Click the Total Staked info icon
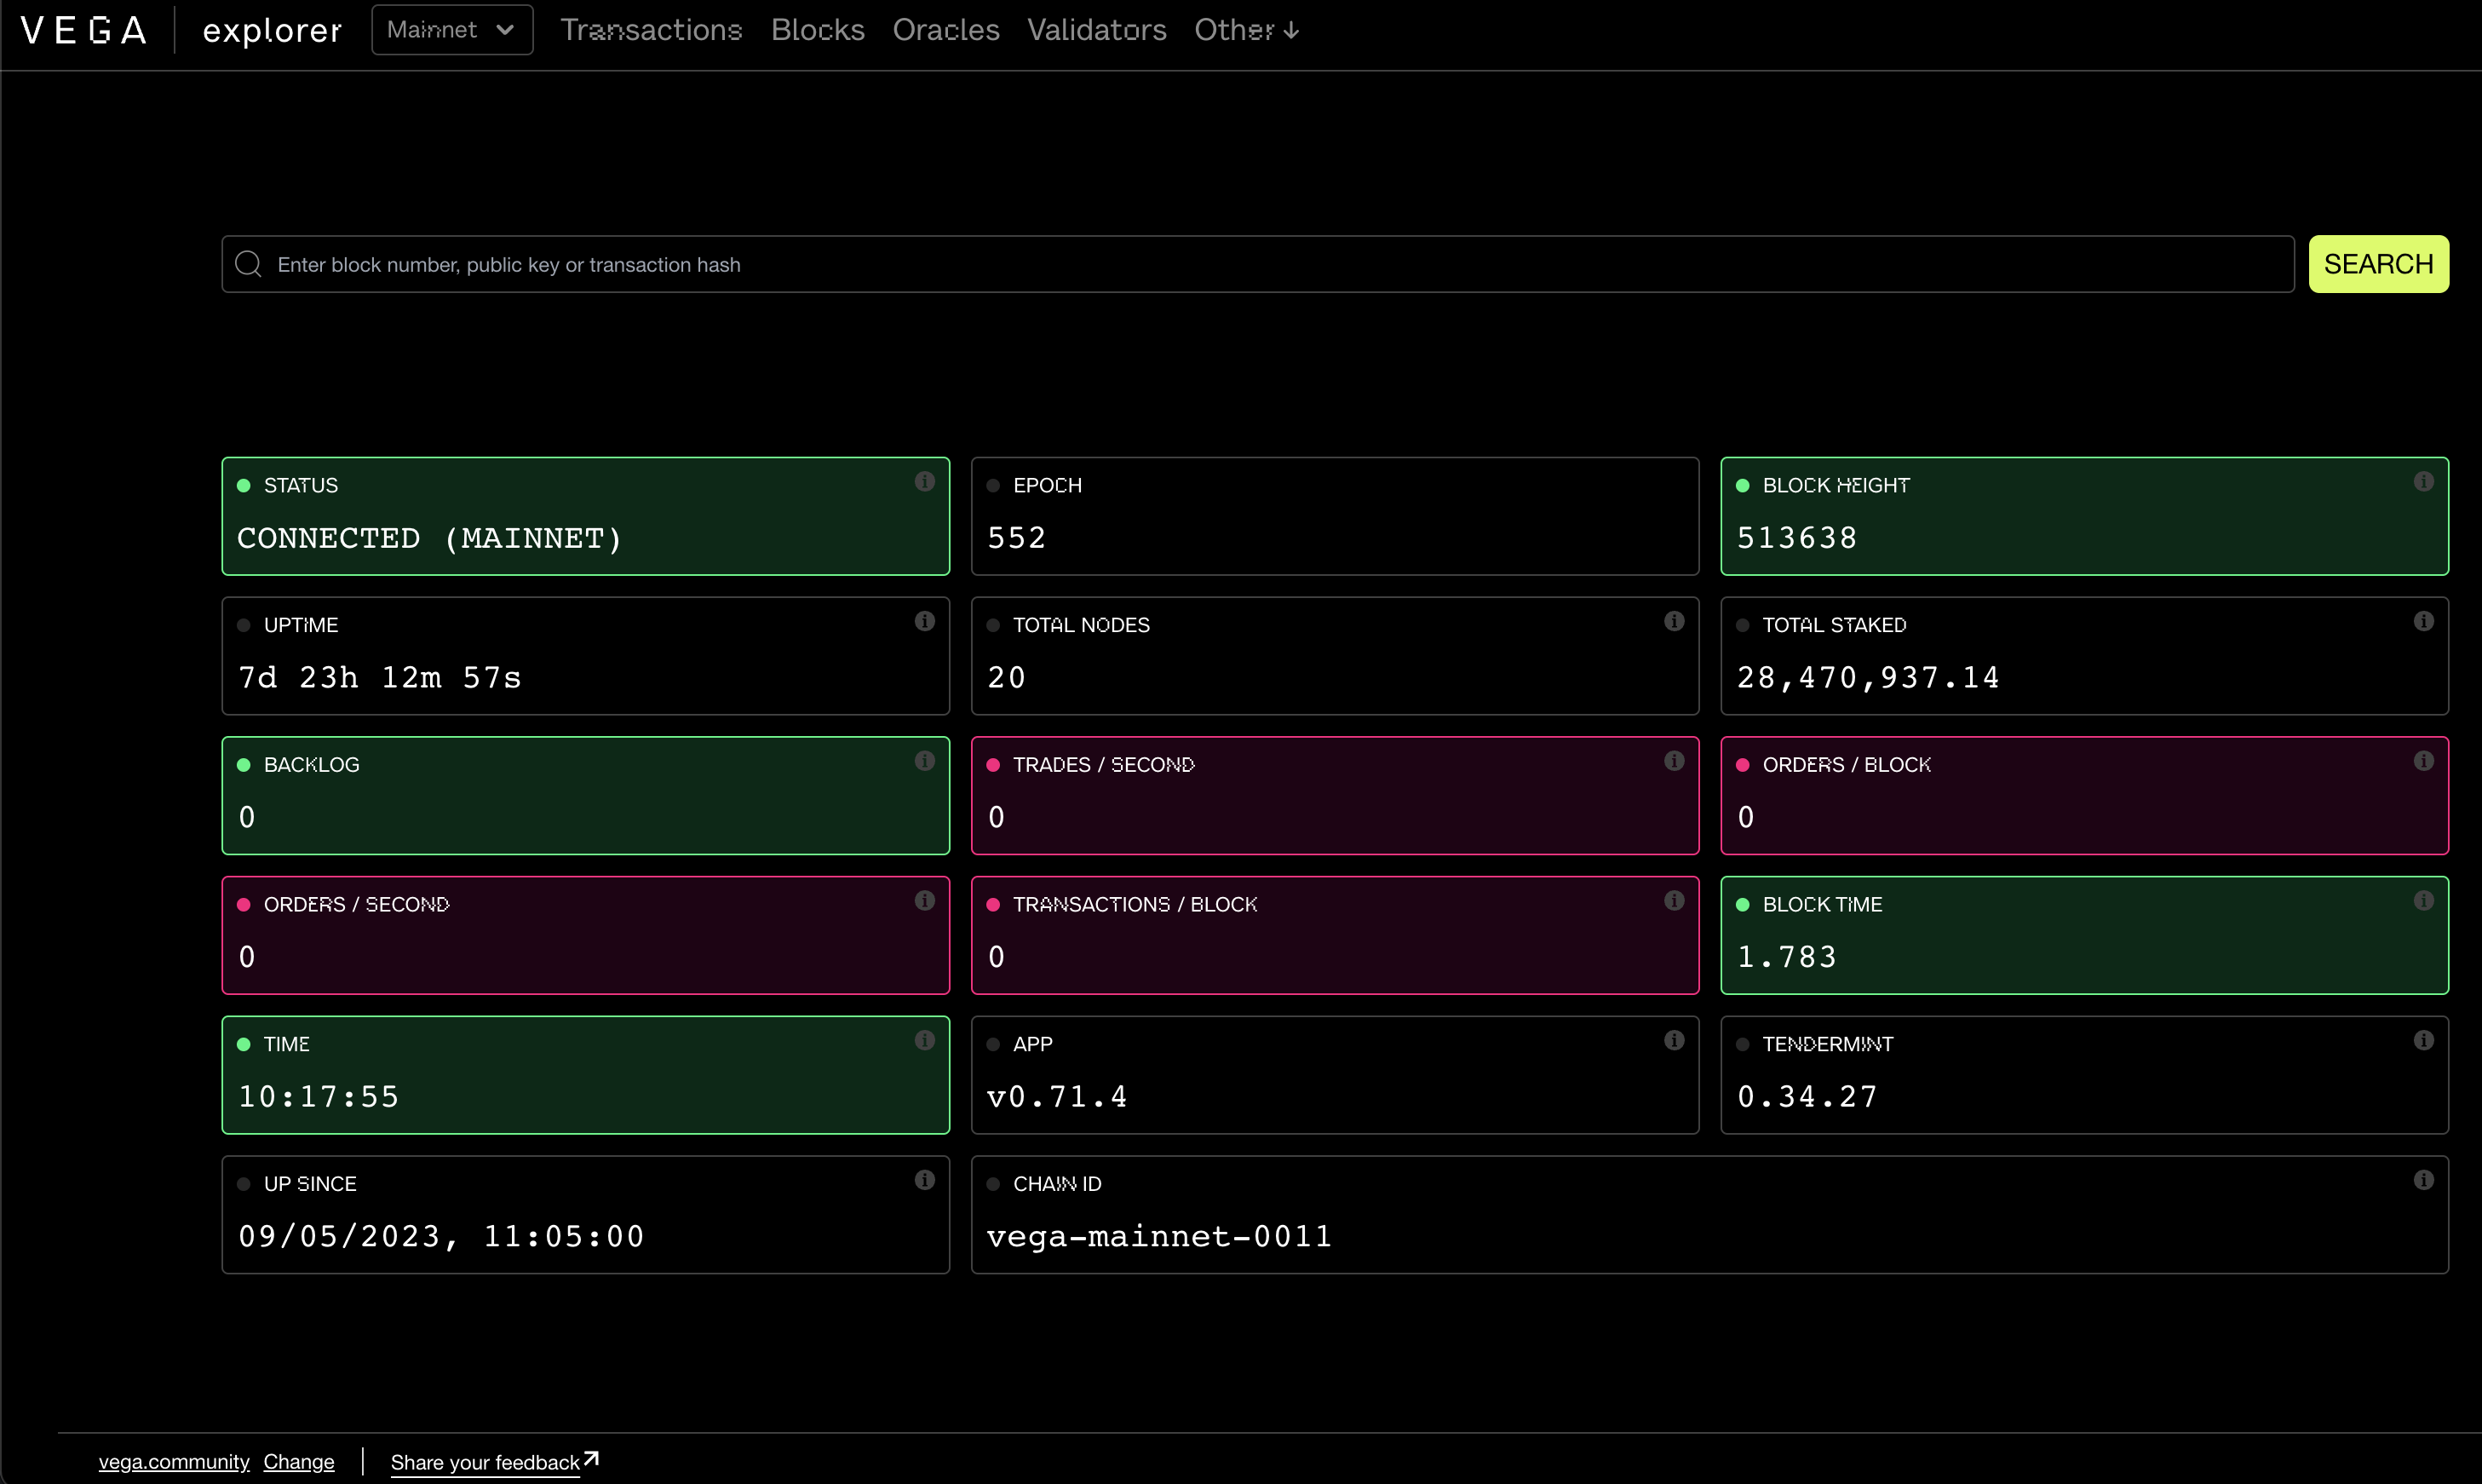The height and width of the screenshot is (1484, 2482). tap(2423, 621)
